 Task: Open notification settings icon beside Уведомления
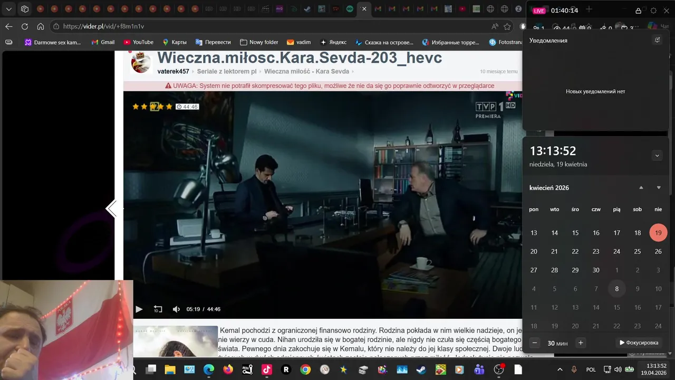coord(657,40)
